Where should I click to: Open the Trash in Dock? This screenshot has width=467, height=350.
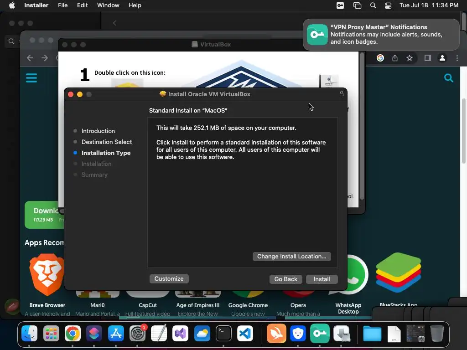coord(437,333)
